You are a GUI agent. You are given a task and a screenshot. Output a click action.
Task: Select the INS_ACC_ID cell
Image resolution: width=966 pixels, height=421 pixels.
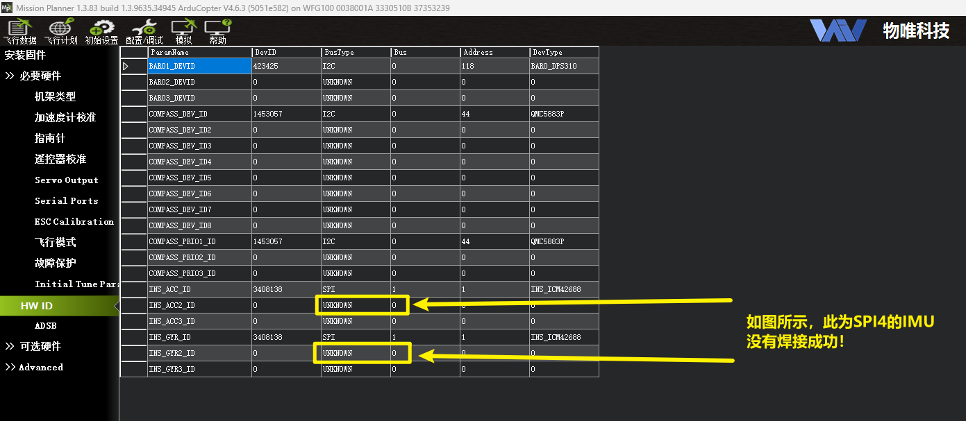pyautogui.click(x=199, y=289)
